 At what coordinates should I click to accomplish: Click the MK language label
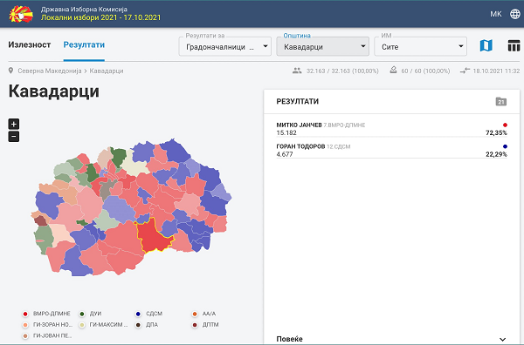[x=496, y=14]
